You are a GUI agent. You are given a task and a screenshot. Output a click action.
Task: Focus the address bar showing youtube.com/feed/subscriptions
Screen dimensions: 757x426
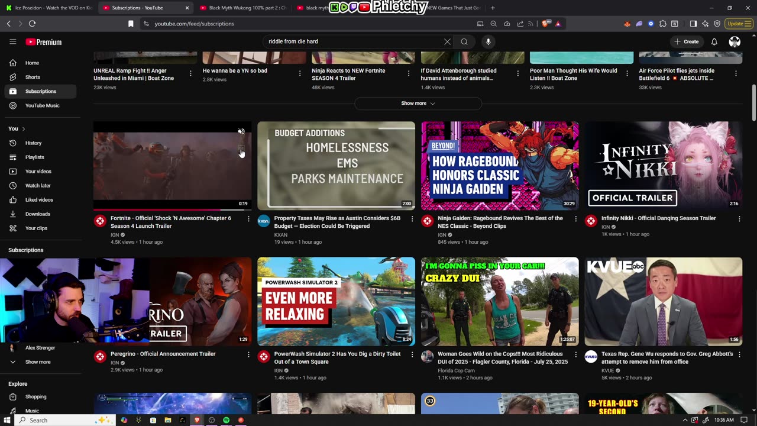[x=308, y=24]
